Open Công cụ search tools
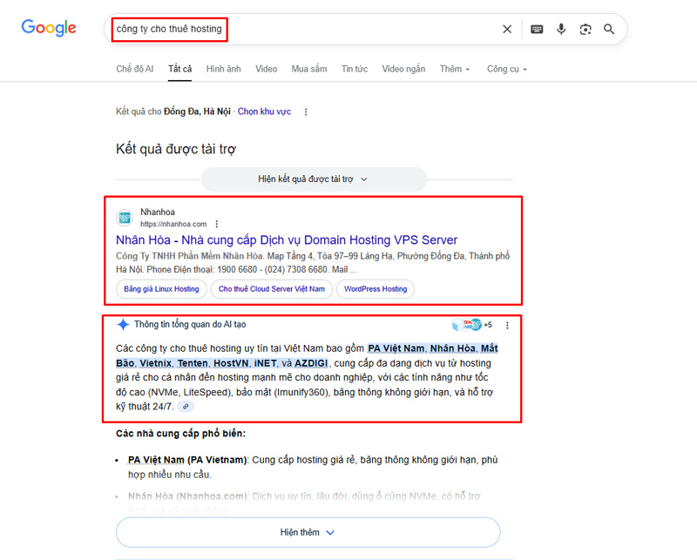 point(506,69)
